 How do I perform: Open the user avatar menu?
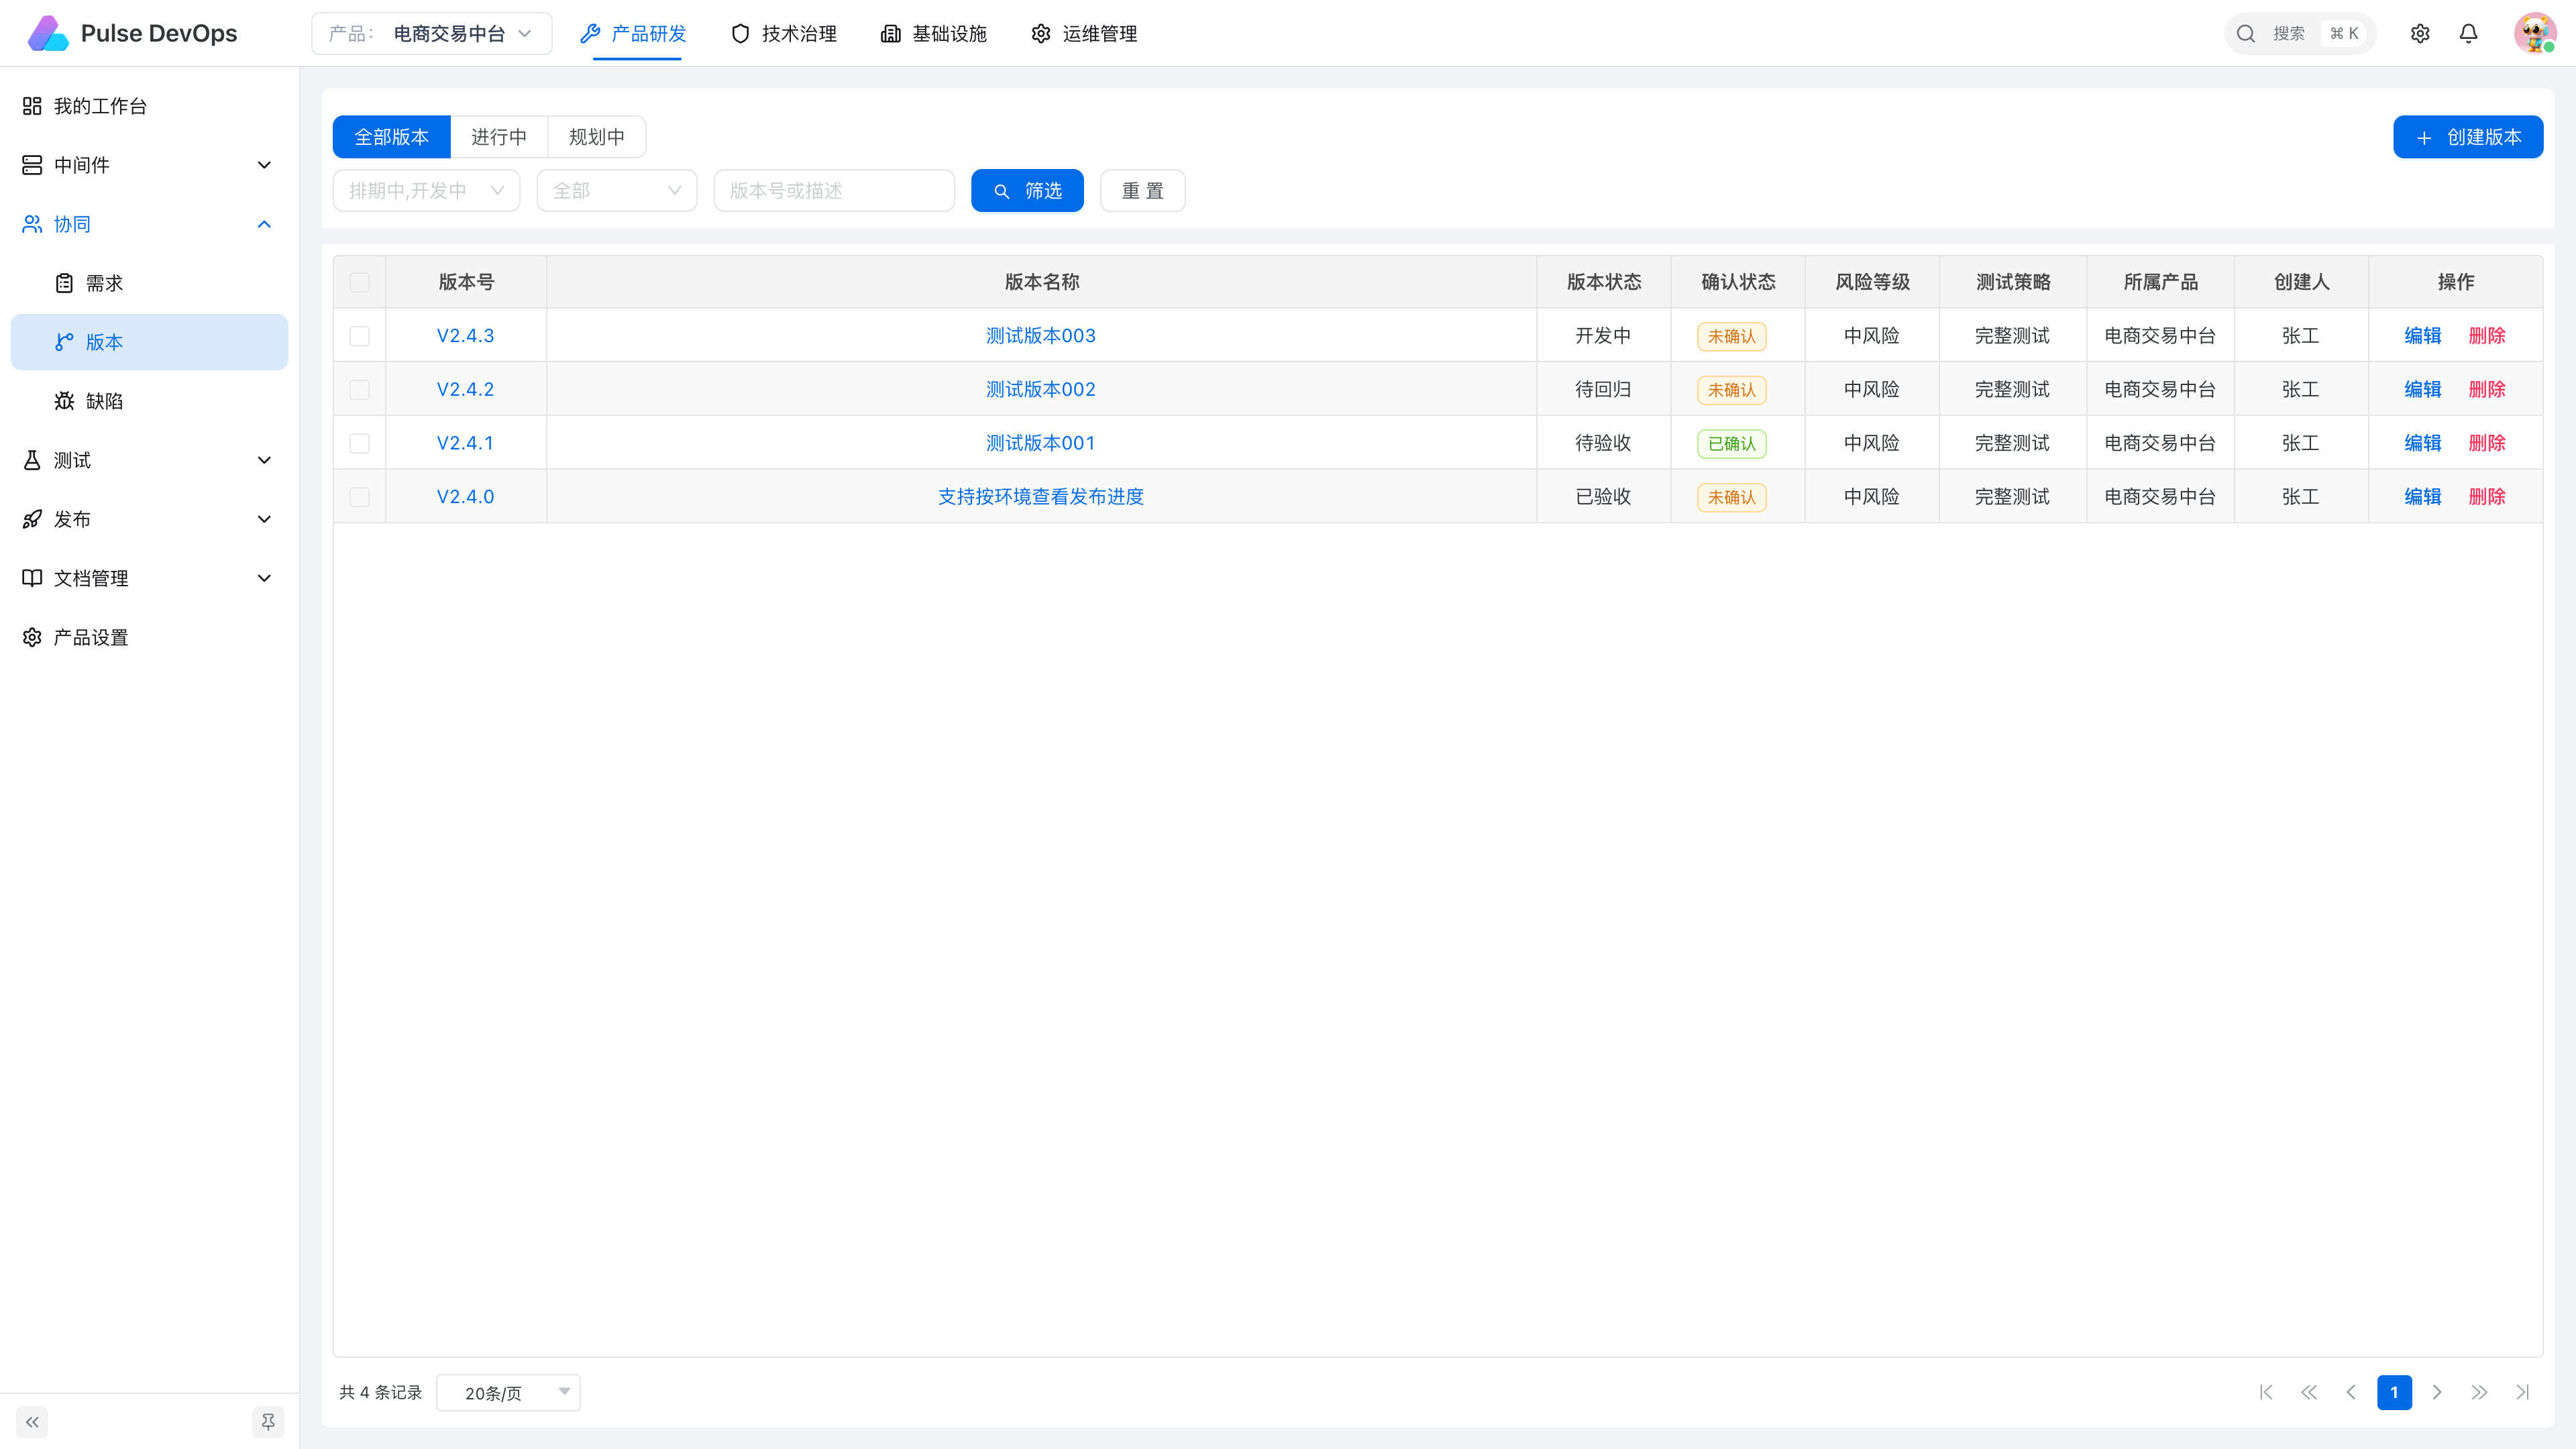2535,33
